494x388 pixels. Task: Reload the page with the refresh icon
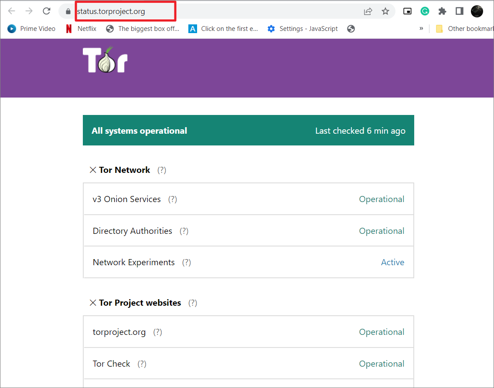coord(47,11)
